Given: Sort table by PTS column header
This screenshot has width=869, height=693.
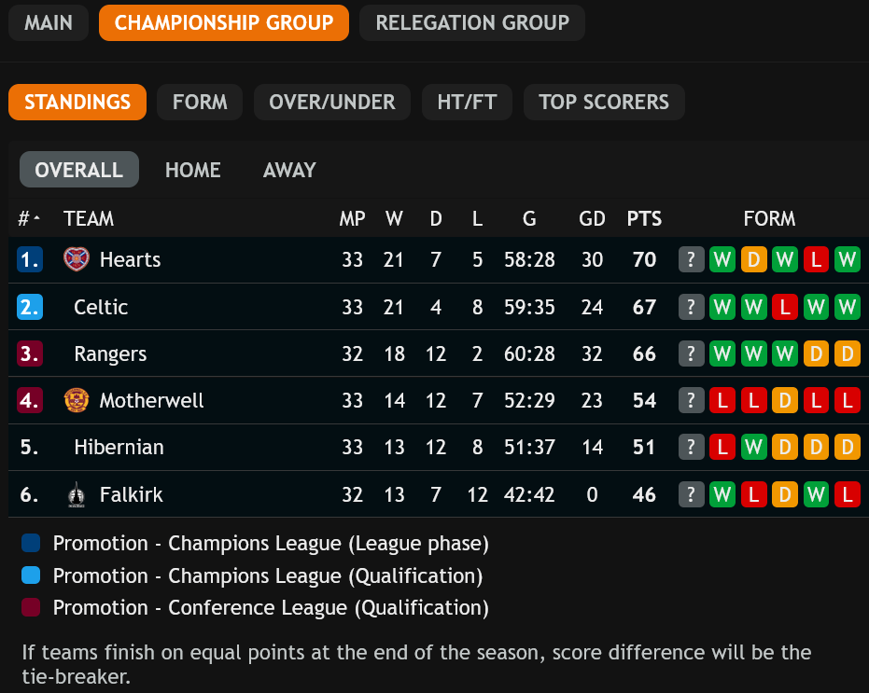Looking at the screenshot, I should pos(644,219).
